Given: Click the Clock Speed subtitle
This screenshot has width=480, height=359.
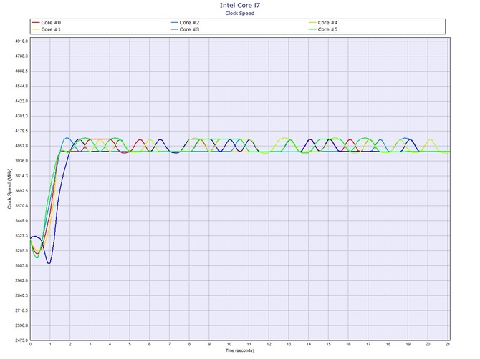Looking at the screenshot, I should (x=240, y=13).
